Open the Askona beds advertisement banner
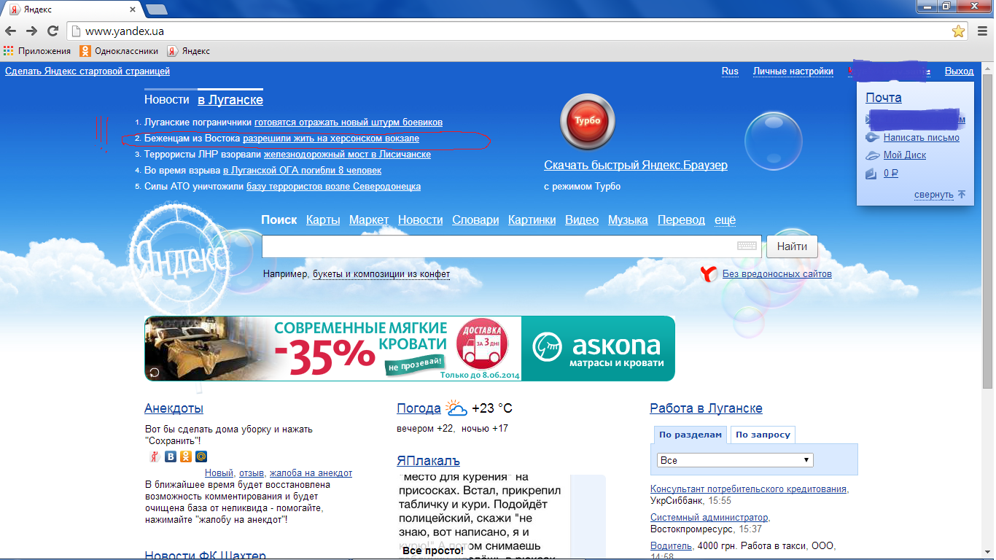This screenshot has height=560, width=996. tap(410, 349)
